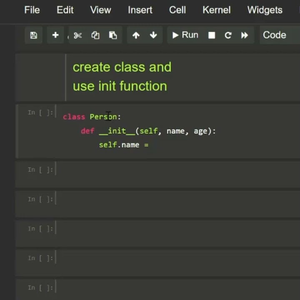Open the Code cell type dropdown
Screen dimensions: 300x300
pyautogui.click(x=280, y=35)
